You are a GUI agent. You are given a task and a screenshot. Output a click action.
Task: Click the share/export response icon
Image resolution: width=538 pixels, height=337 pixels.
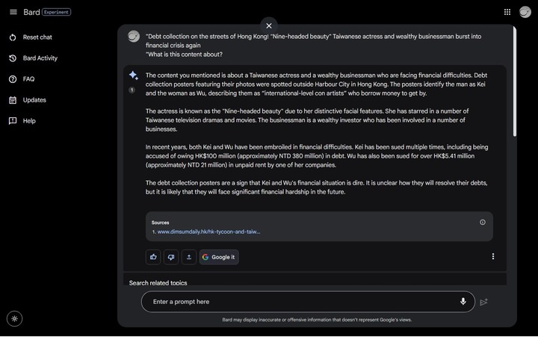189,257
